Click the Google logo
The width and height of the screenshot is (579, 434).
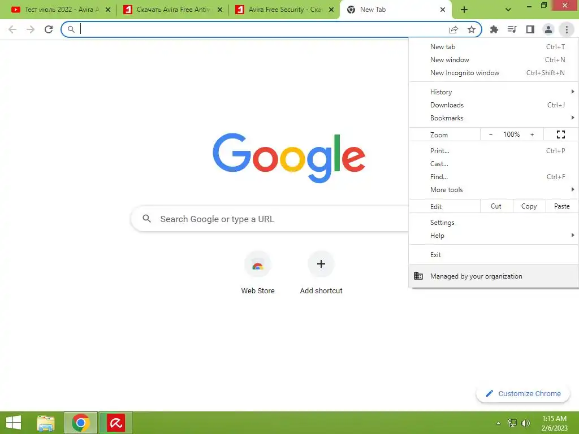point(289,158)
